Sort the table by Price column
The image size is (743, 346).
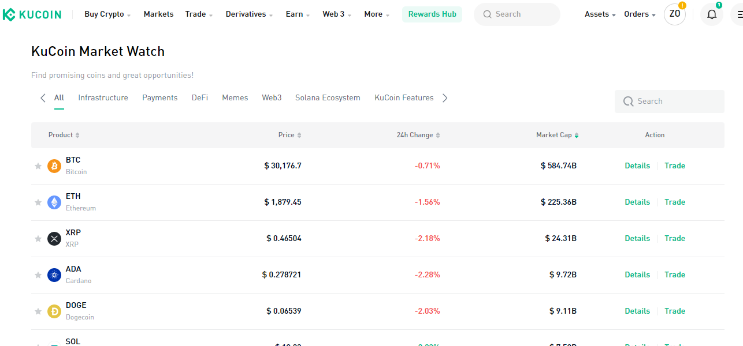click(x=289, y=135)
